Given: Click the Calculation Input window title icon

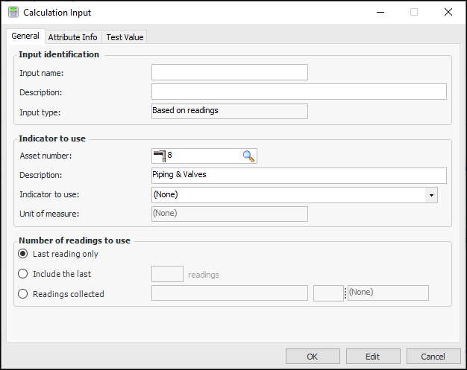Looking at the screenshot, I should [12, 13].
